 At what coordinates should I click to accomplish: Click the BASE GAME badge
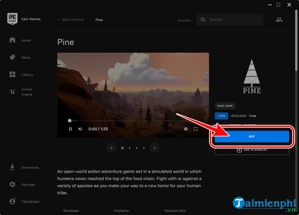pyautogui.click(x=225, y=106)
